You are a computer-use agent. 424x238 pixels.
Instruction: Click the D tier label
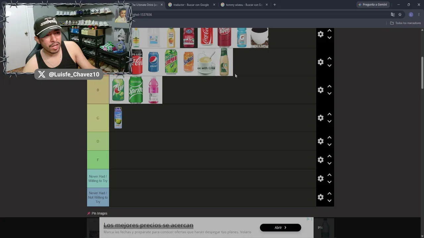coord(98,141)
